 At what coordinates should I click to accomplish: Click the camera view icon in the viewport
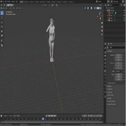tap(102, 31)
